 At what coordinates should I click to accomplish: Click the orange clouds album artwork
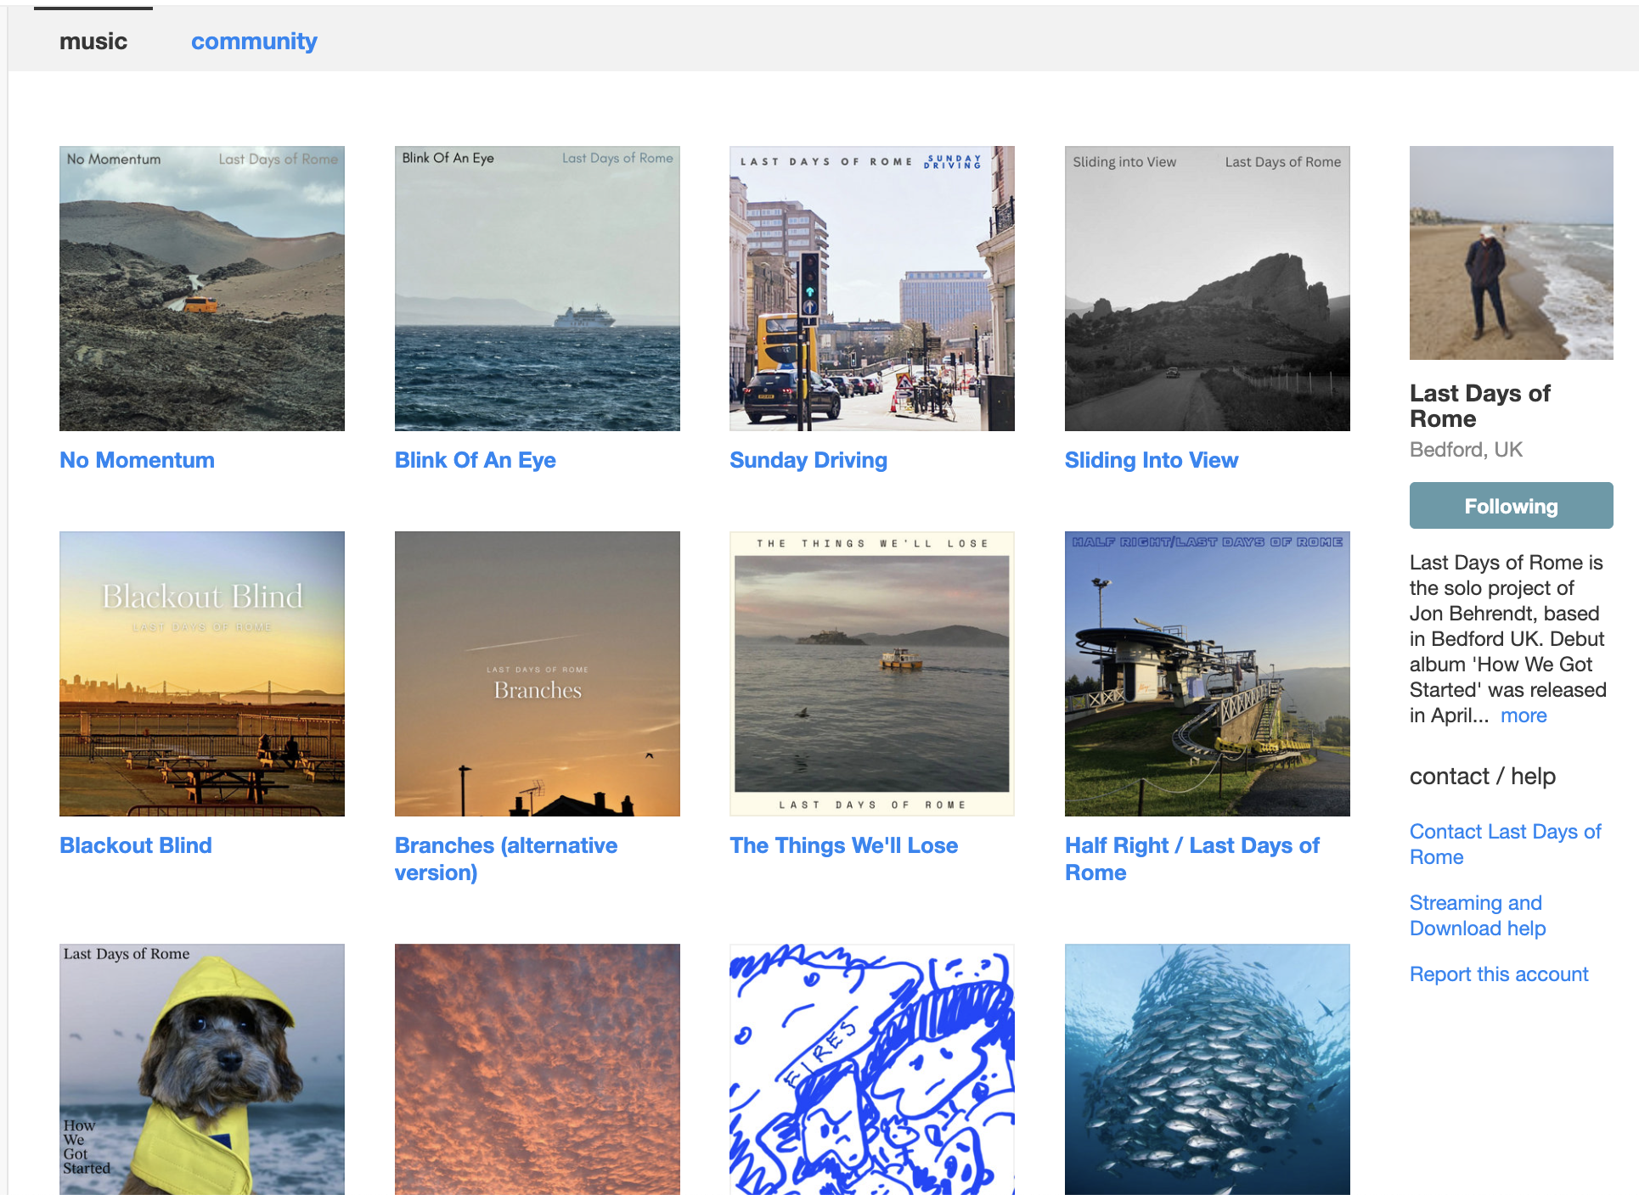[537, 1069]
